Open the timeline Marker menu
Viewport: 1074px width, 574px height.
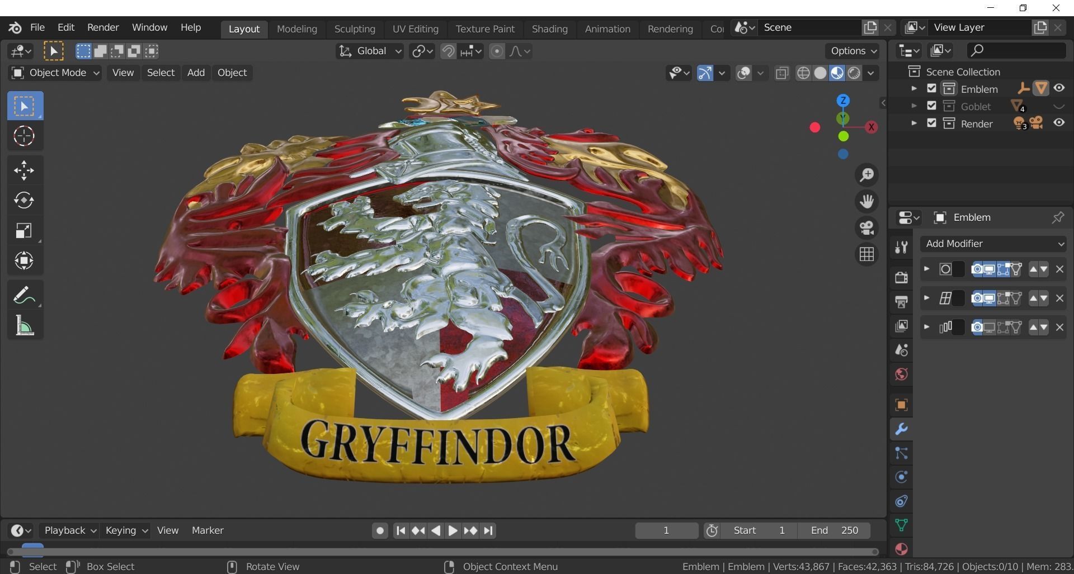click(208, 530)
